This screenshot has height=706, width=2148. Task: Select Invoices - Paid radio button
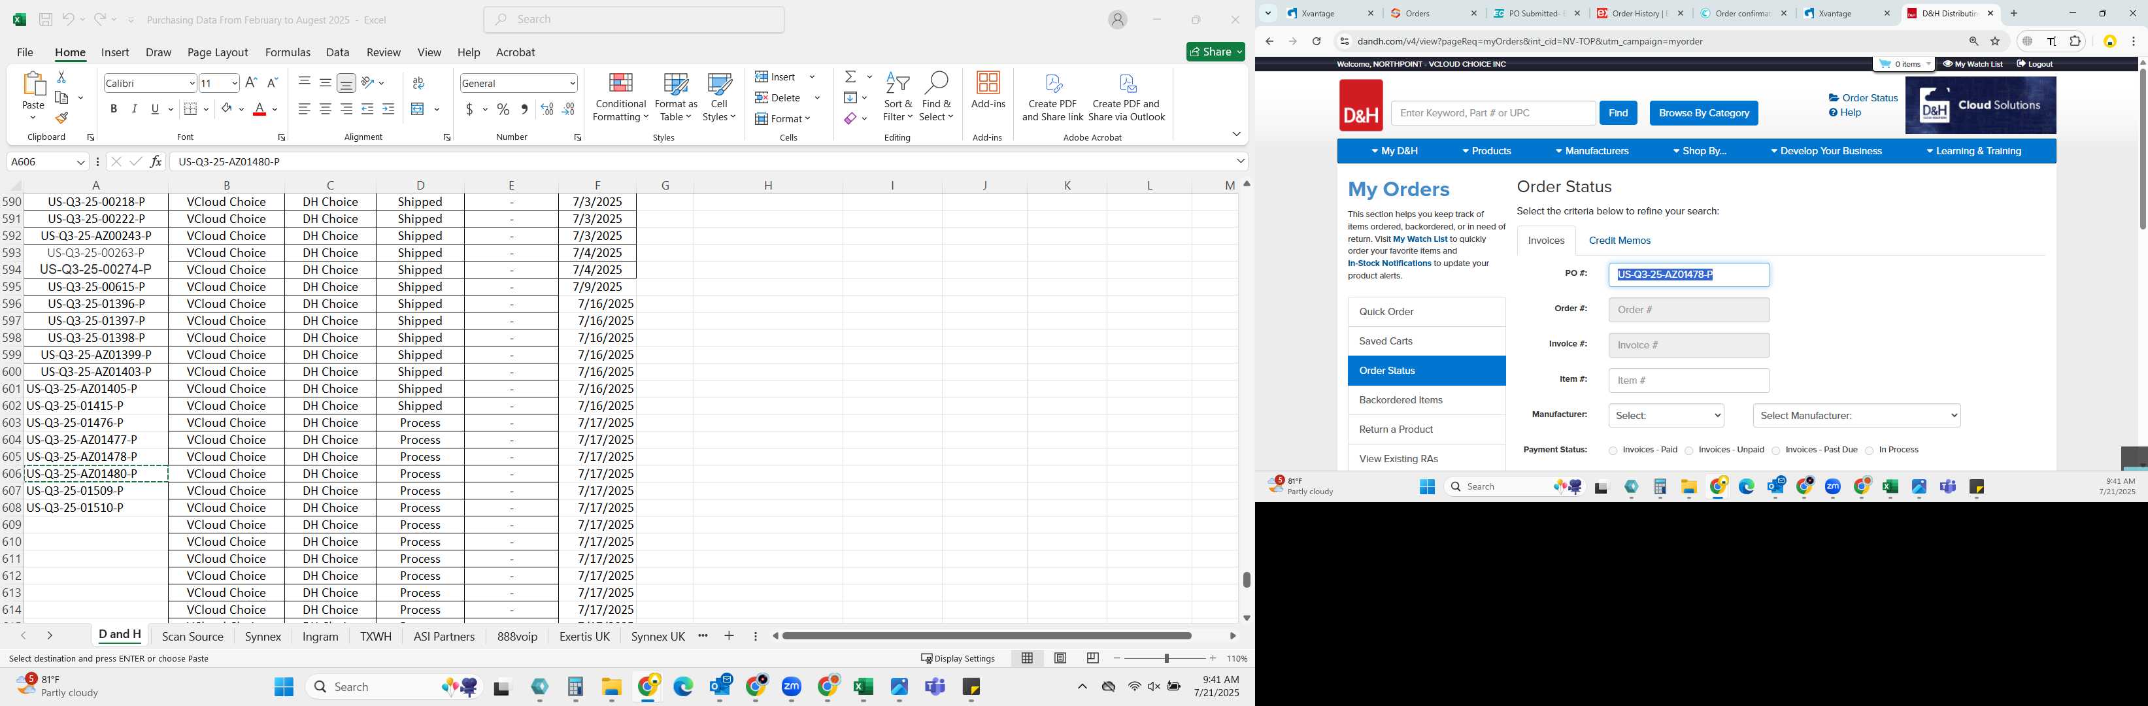pos(1613,451)
